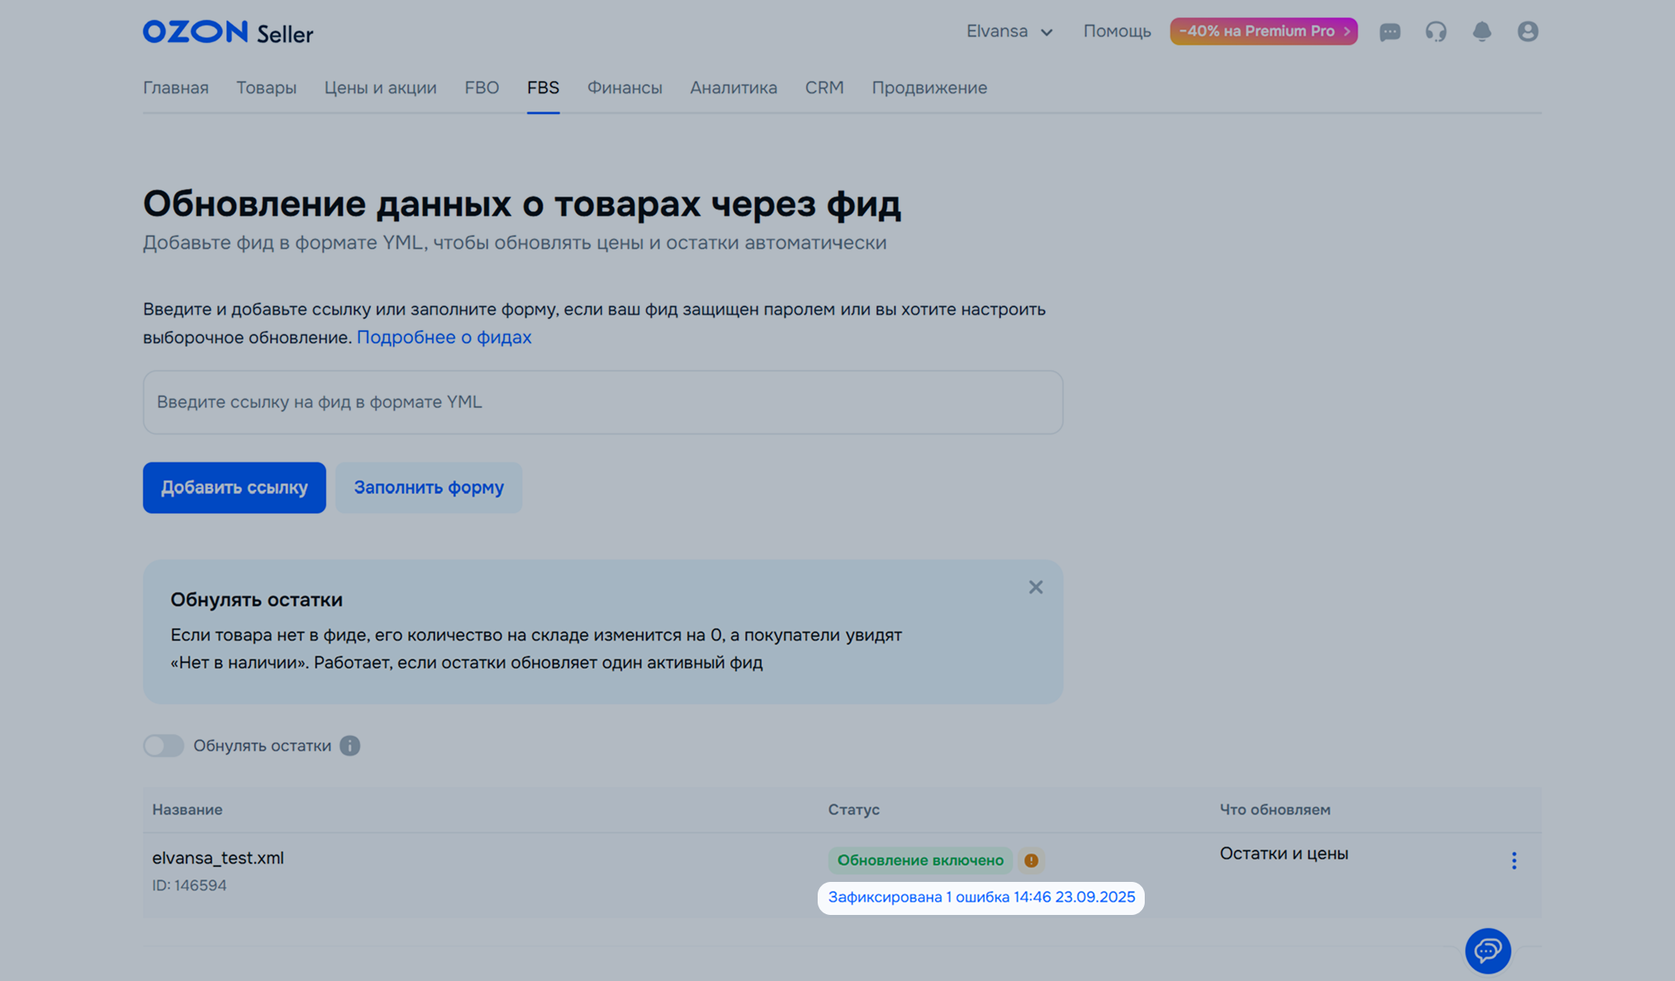
Task: Click the Заполнить форму button
Action: point(429,487)
